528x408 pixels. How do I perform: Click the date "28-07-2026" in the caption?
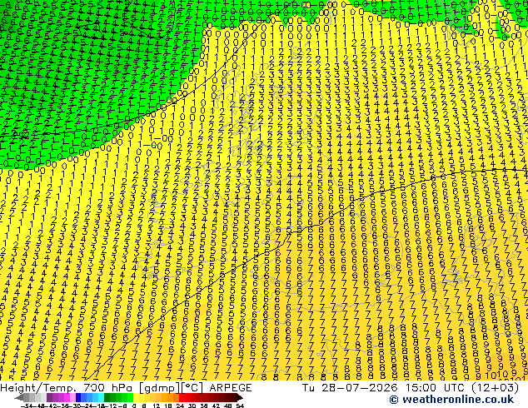click(x=359, y=388)
